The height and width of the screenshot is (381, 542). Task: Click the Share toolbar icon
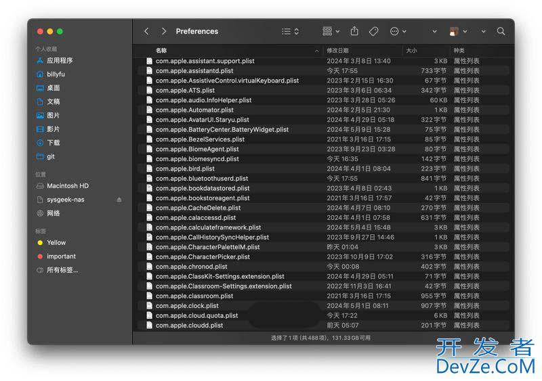[354, 31]
